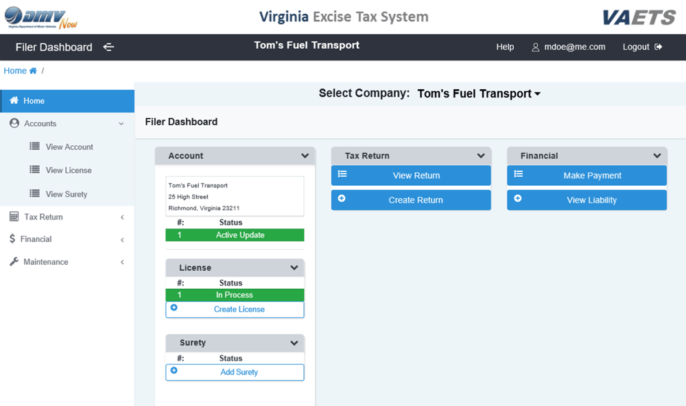Click the user profile icon beside mdoe@me.com
Image resolution: width=686 pixels, height=406 pixels.
535,47
